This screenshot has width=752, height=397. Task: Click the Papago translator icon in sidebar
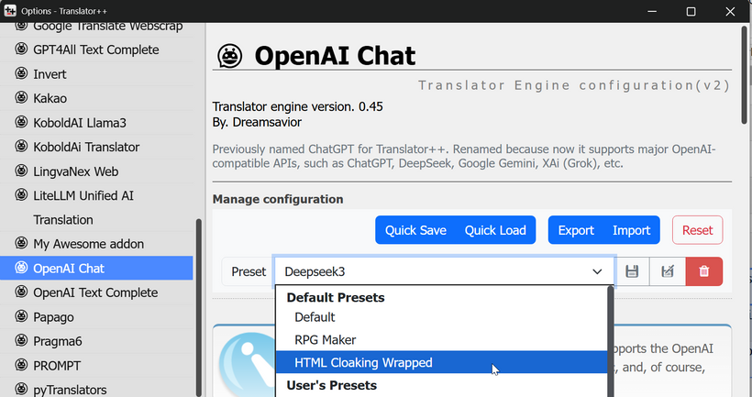tap(21, 317)
